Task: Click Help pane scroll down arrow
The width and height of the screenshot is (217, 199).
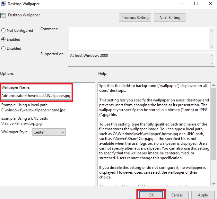Action: coord(213,184)
